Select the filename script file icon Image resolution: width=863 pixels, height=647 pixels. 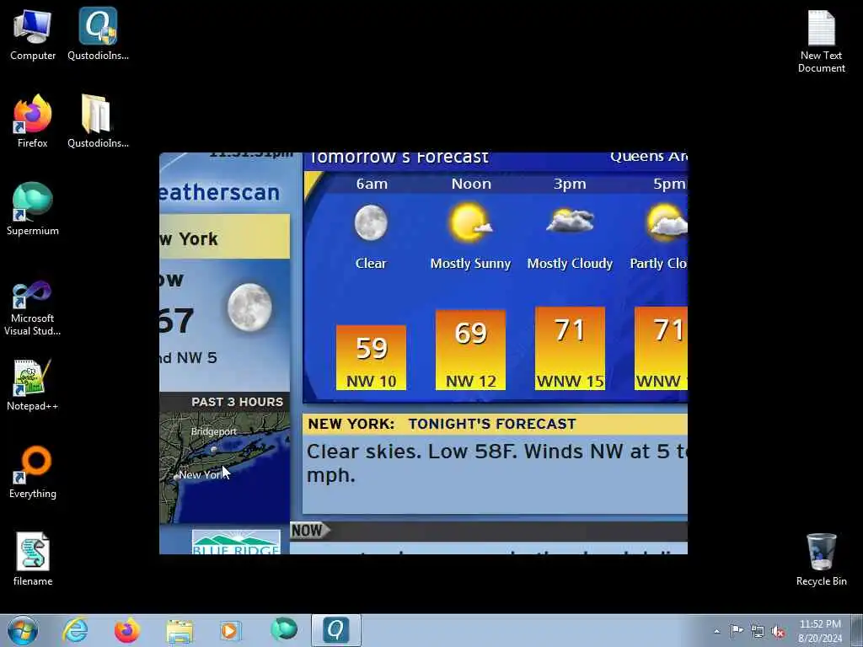[x=33, y=559]
